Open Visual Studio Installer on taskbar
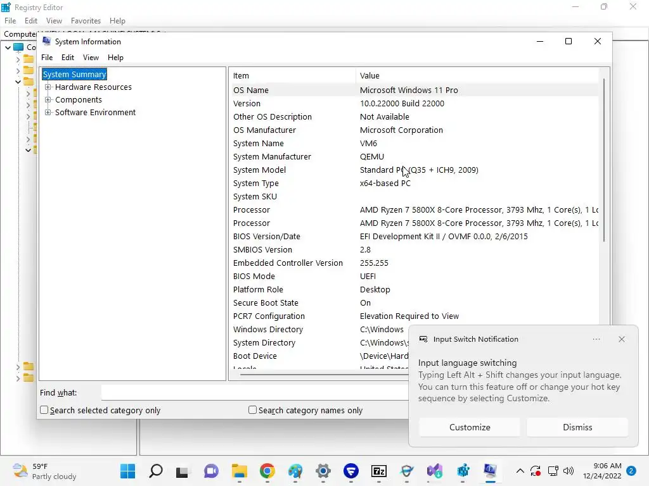 tap(435, 471)
